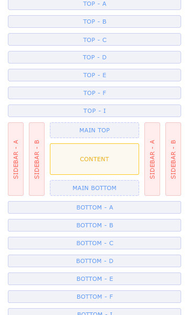Select the BOTTOM - F position bar
The height and width of the screenshot is (315, 189).
coord(94,297)
